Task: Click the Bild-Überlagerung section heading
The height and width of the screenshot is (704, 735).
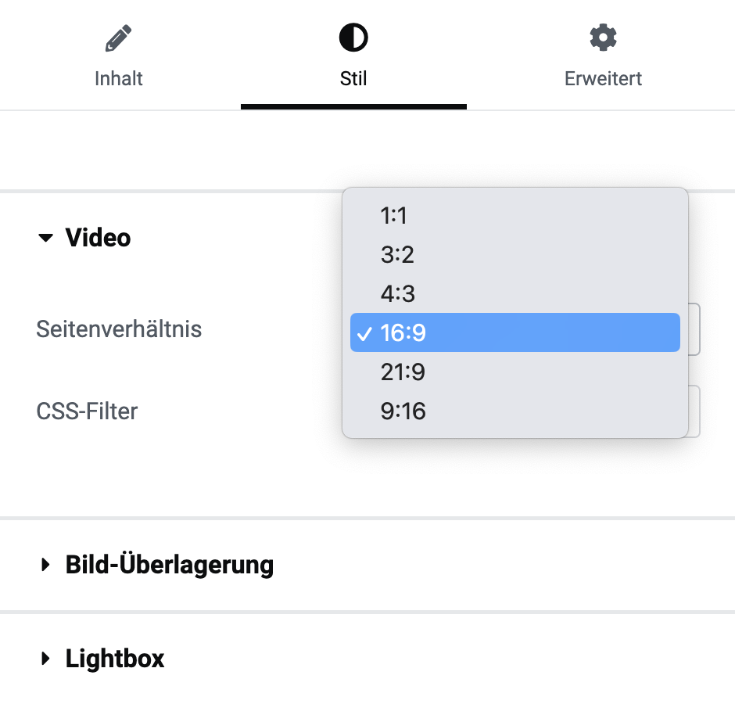Action: tap(169, 564)
